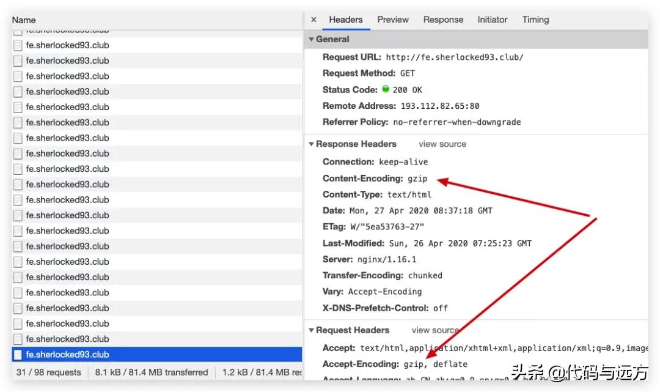660x392 pixels.
Task: Click the Content-Encoding gzip header
Action: [375, 178]
